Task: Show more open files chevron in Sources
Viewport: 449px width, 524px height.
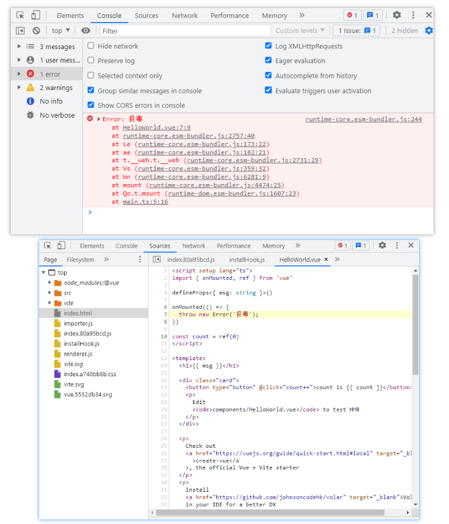Action: 338,259
